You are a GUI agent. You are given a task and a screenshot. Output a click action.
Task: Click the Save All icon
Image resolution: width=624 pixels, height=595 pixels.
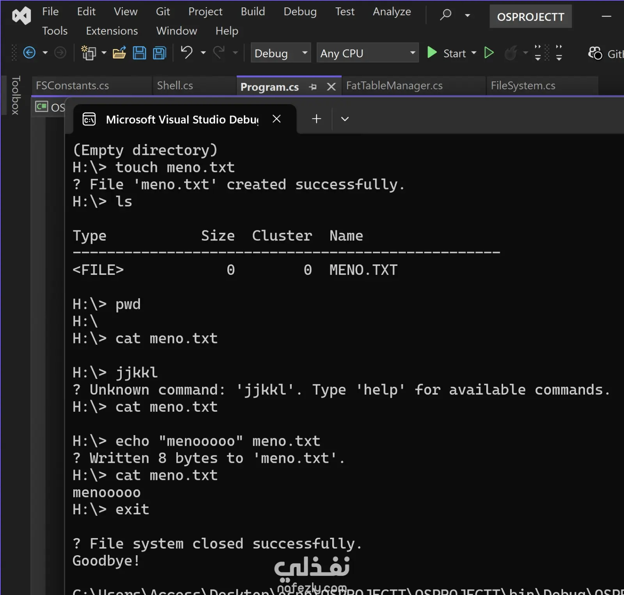(x=160, y=53)
